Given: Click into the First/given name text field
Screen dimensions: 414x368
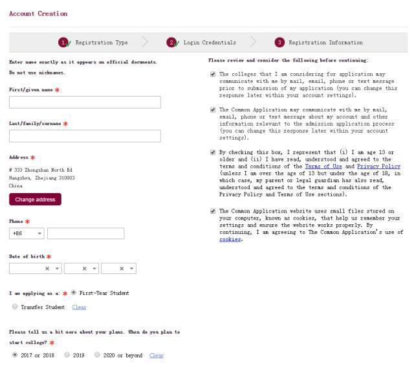Looking at the screenshot, I should [85, 102].
